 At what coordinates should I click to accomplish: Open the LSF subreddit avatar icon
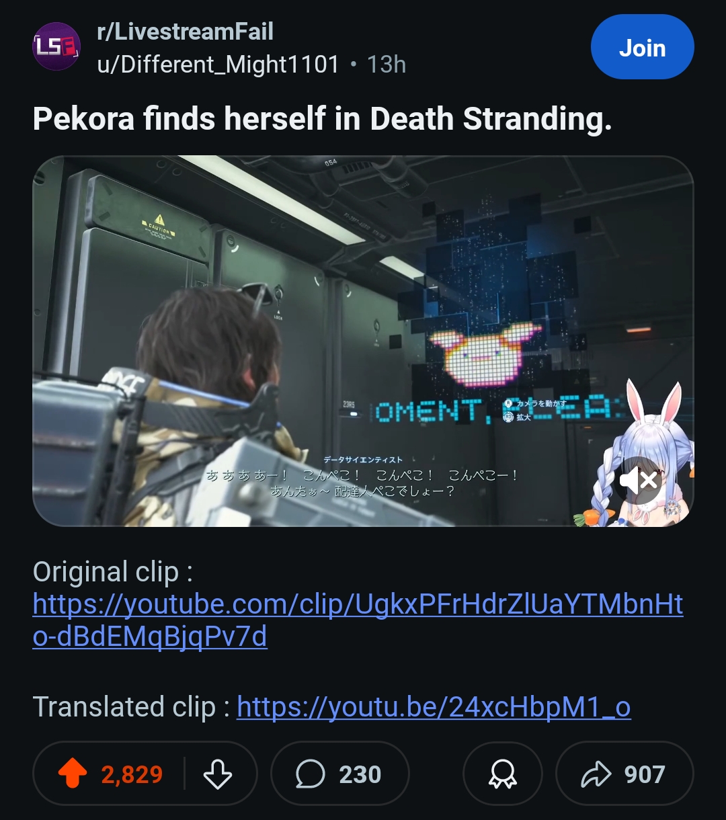coord(56,46)
